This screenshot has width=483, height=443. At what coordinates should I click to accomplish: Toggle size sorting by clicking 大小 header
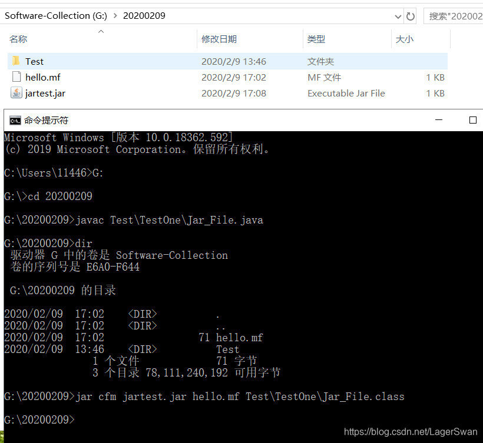(403, 39)
